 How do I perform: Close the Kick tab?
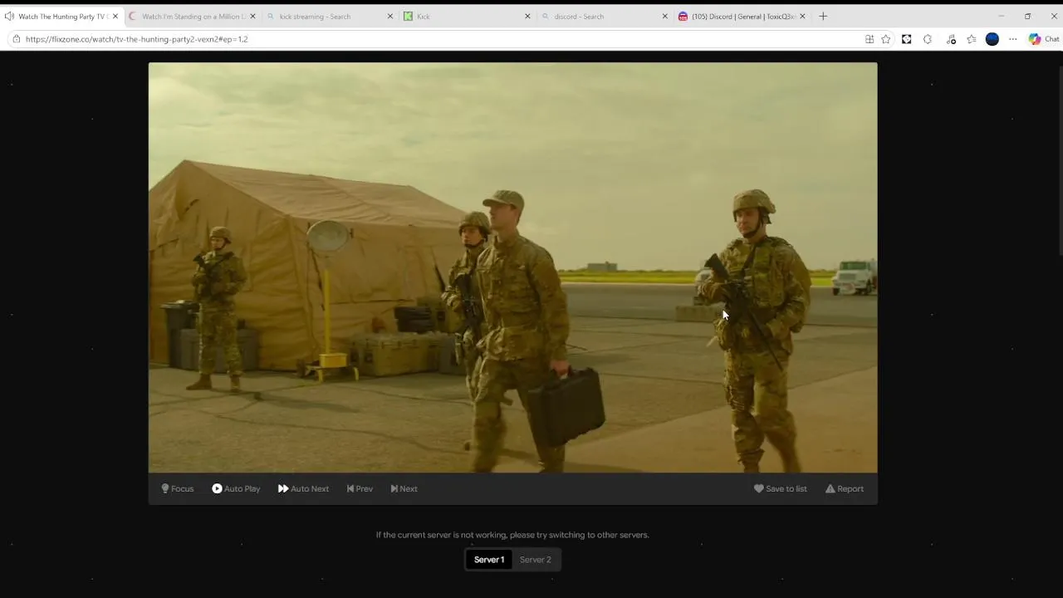tap(527, 16)
